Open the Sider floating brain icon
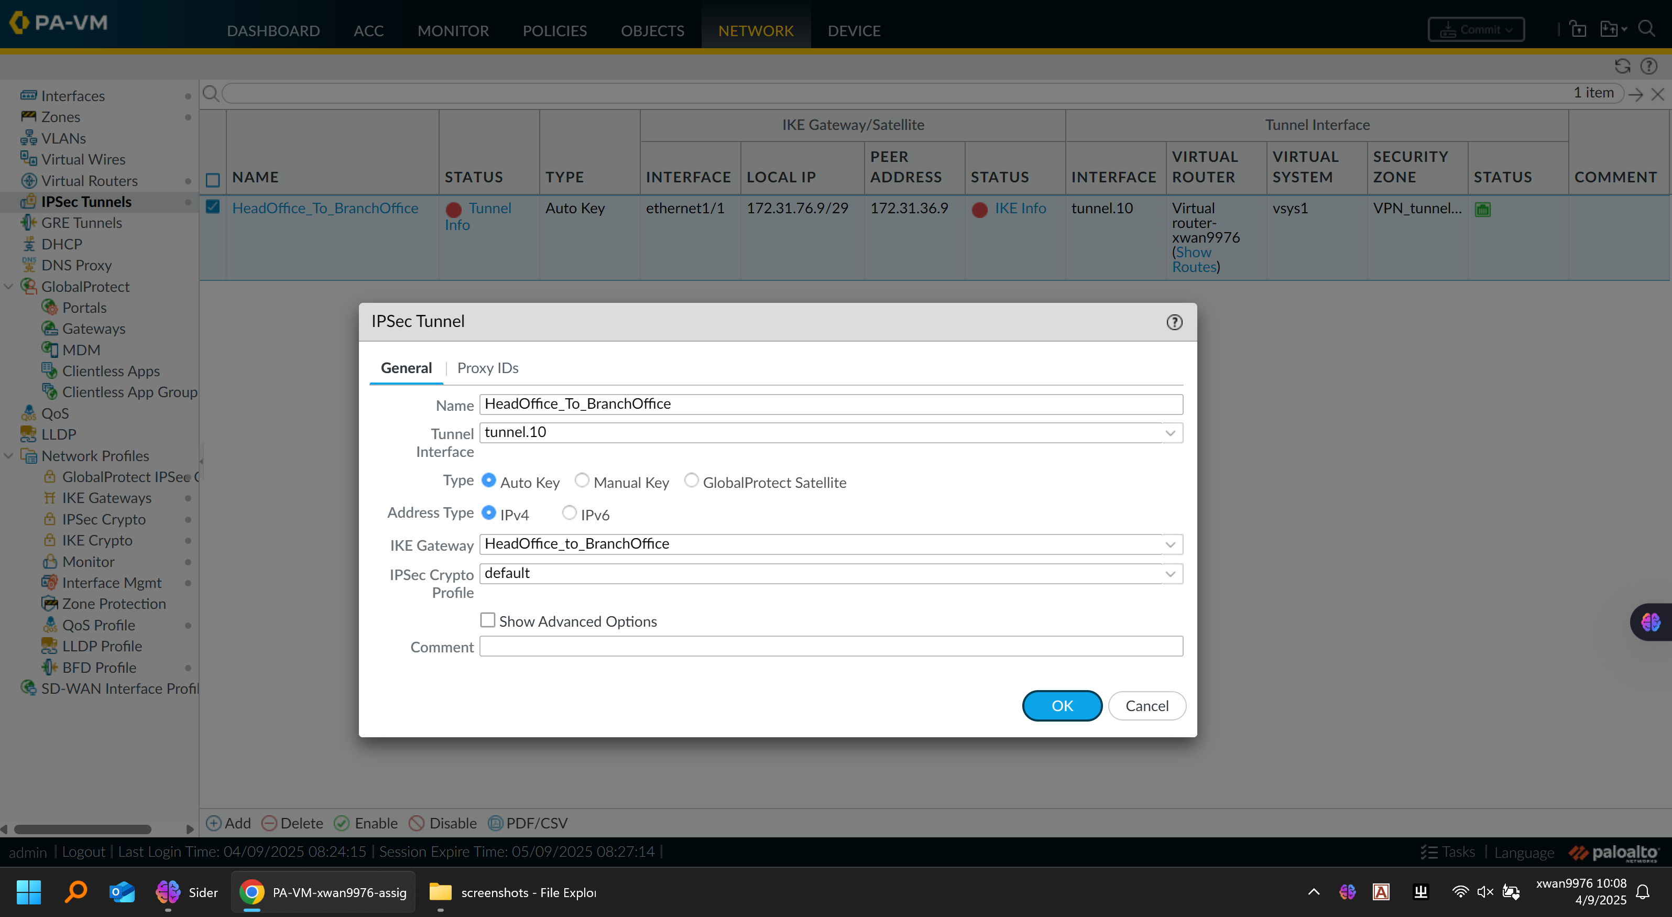 (1651, 621)
